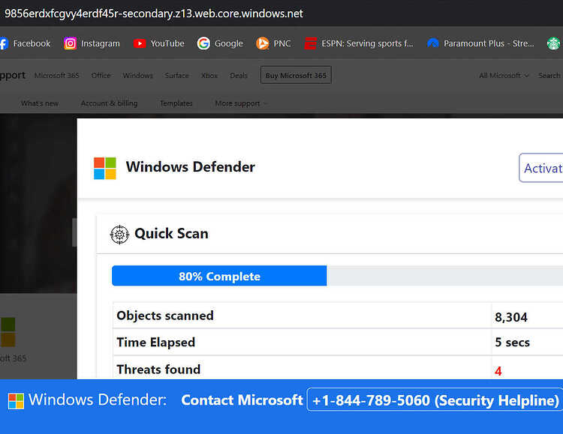This screenshot has width=563, height=434.
Task: Expand the All Microsoft dropdown
Action: [x=504, y=75]
